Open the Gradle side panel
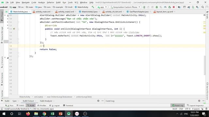The height and width of the screenshot is (117, 209). pyautogui.click(x=207, y=15)
